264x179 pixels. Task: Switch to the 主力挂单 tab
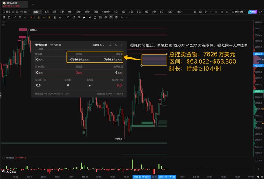coord(41,45)
